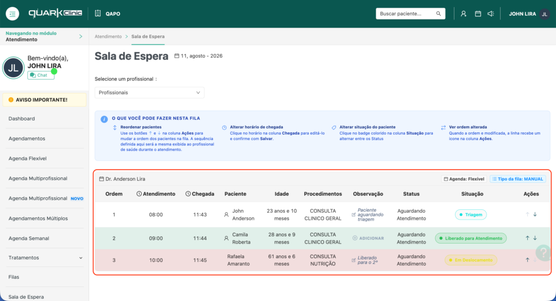Click the info icon in the tips panel
The image size is (556, 301).
pos(104,119)
